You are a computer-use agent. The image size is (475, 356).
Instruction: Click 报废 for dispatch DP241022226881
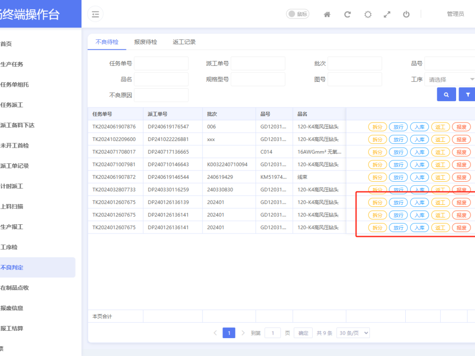(x=461, y=139)
